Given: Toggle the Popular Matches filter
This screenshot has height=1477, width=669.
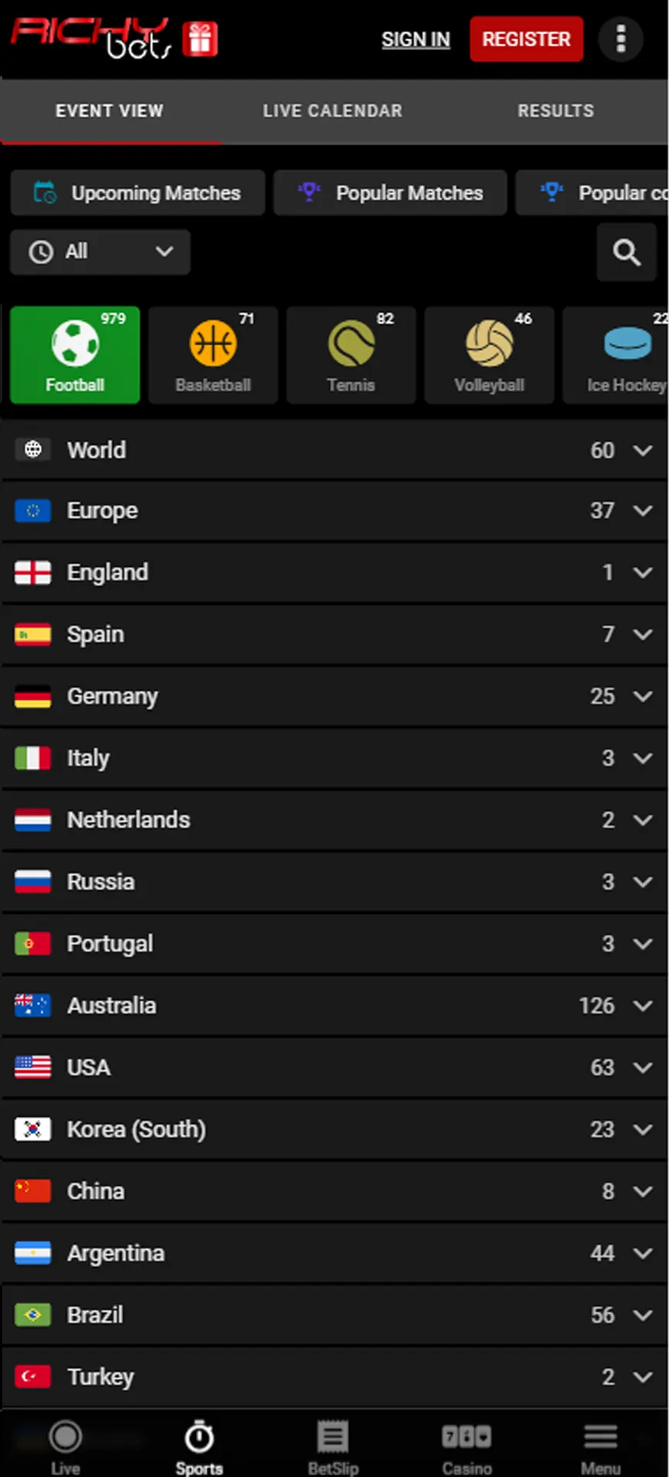Looking at the screenshot, I should (390, 193).
